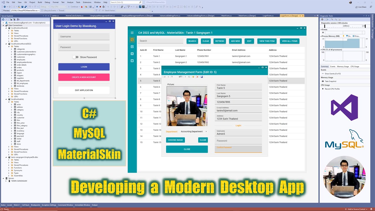Click Refresh icon in Server Explorer toolbar
375x211 pixels.
(x=3, y=19)
